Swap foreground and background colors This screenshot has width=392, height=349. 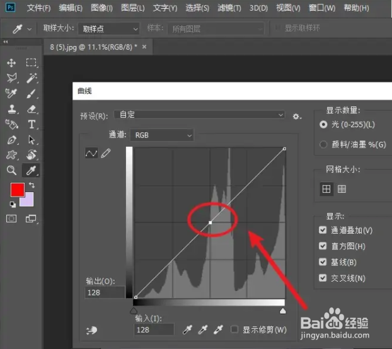[32, 185]
